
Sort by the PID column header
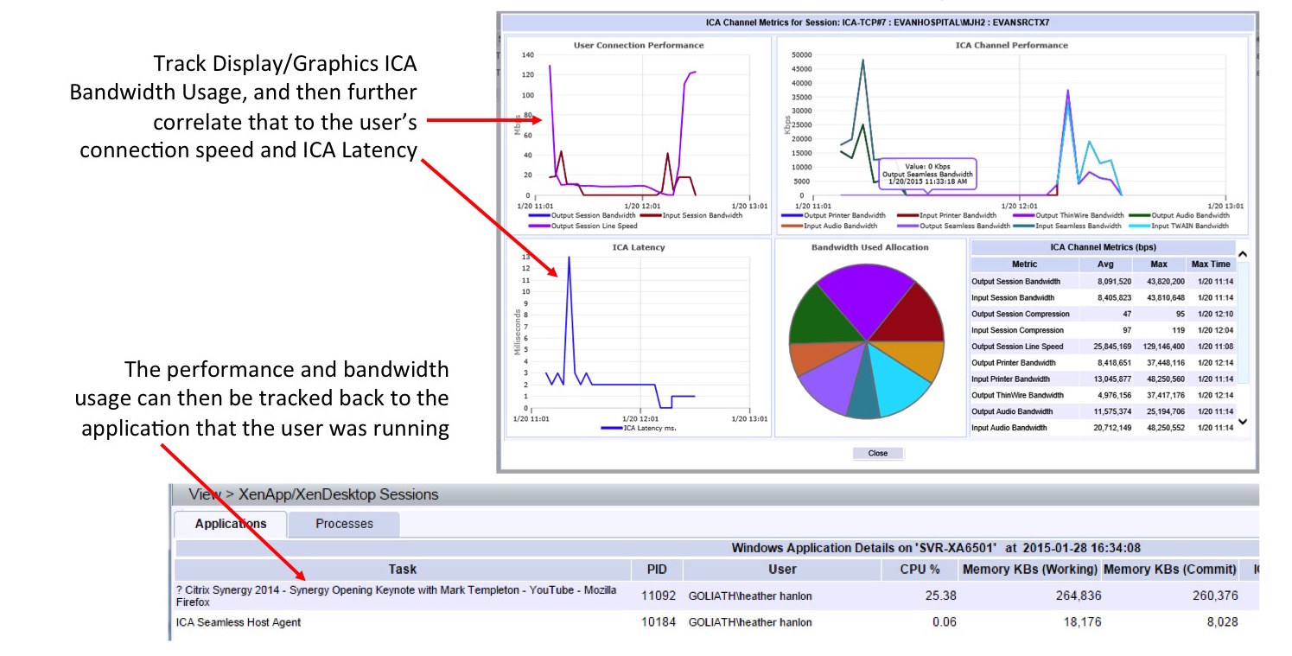point(657,570)
